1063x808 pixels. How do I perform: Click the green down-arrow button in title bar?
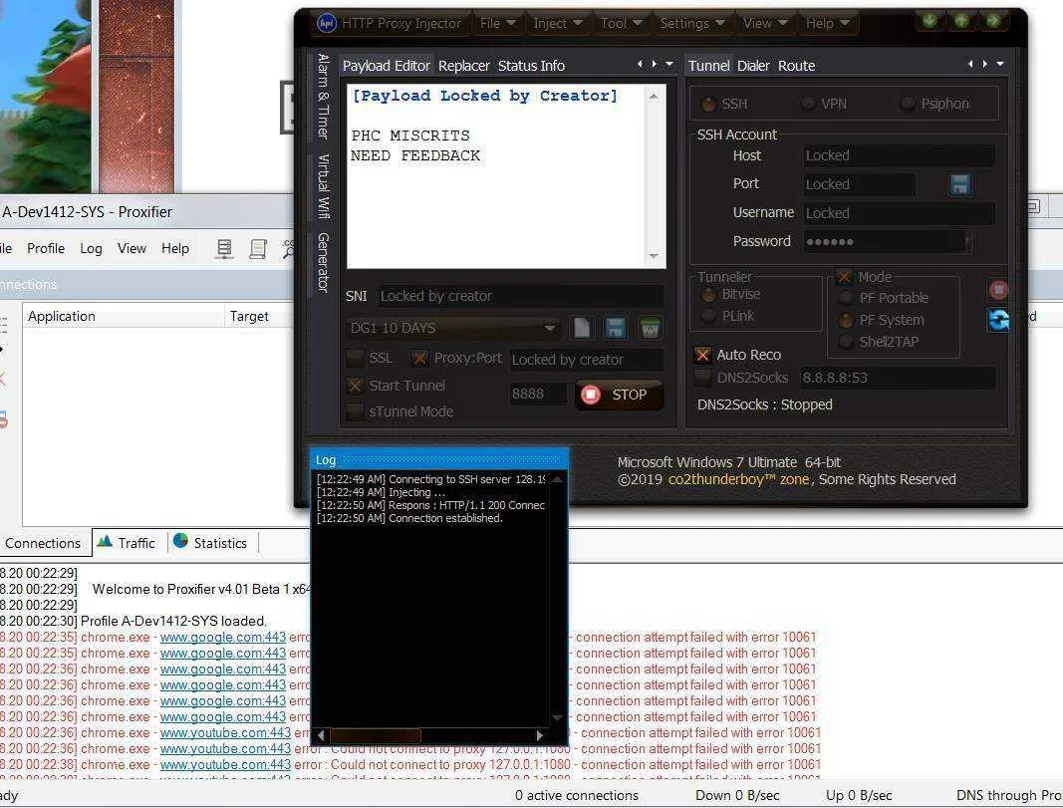point(930,21)
